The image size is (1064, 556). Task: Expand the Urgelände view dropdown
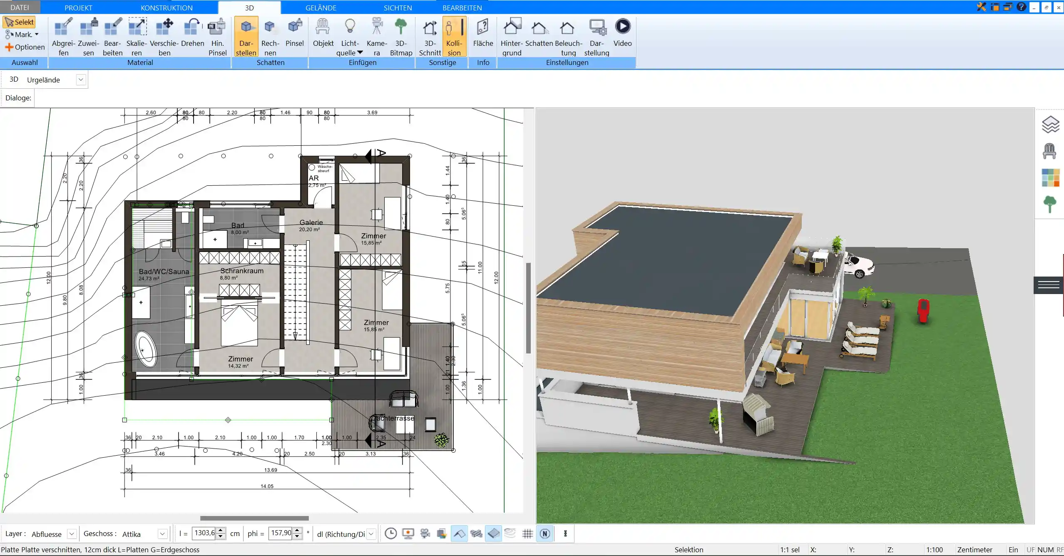tap(81, 80)
